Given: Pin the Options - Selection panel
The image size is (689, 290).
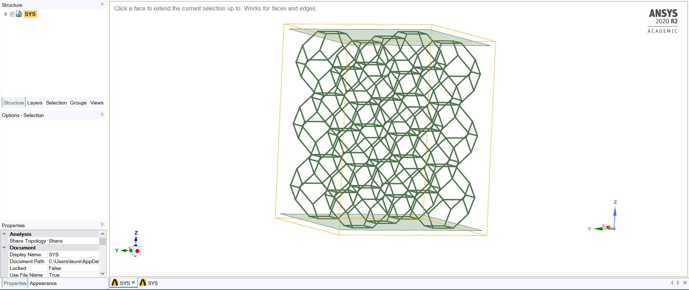Looking at the screenshot, I should pos(102,114).
